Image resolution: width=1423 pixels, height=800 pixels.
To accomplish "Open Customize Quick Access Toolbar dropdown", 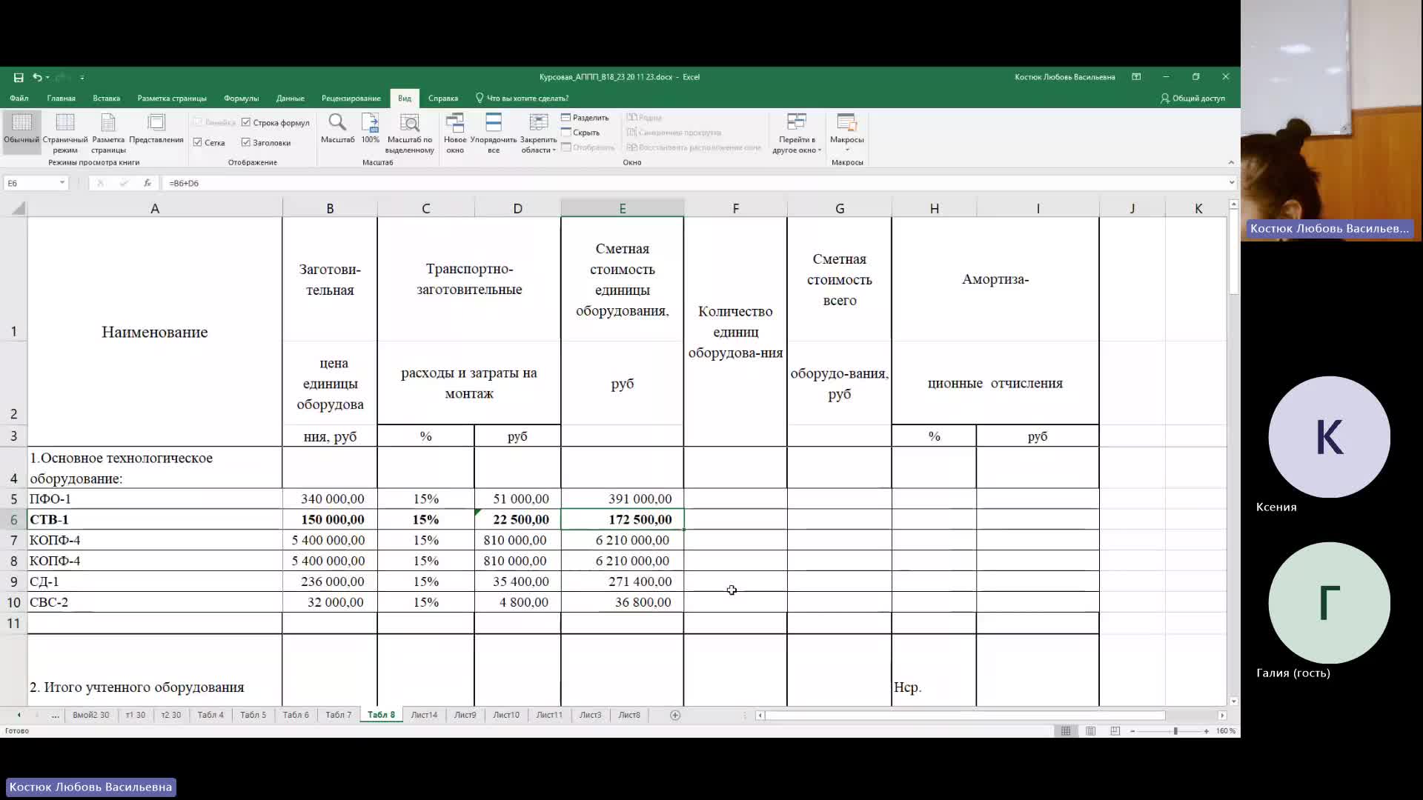I will click(82, 77).
